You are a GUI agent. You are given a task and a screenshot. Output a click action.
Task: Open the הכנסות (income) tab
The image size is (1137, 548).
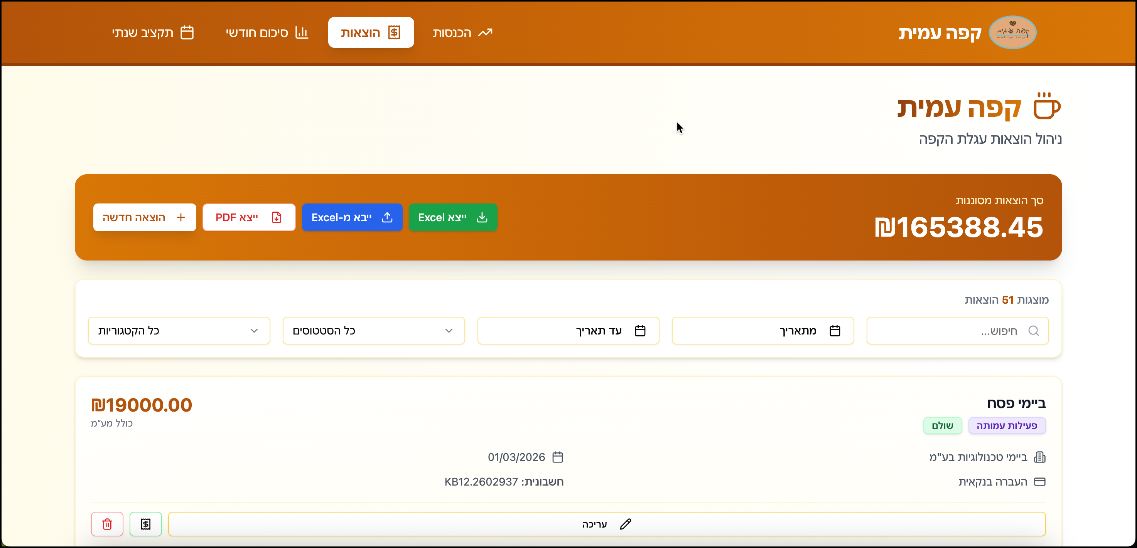[462, 33]
